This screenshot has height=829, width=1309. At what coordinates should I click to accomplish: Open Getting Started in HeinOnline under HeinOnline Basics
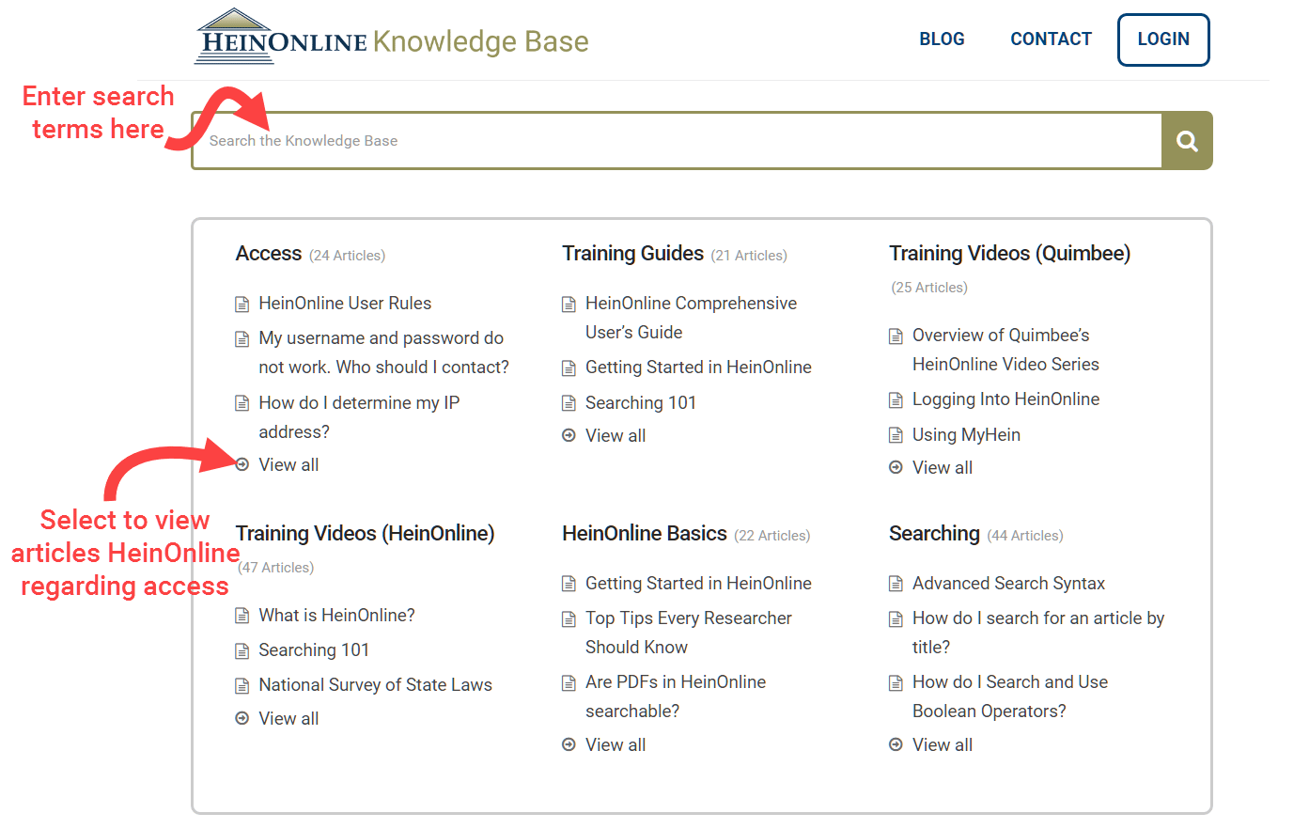(x=698, y=584)
